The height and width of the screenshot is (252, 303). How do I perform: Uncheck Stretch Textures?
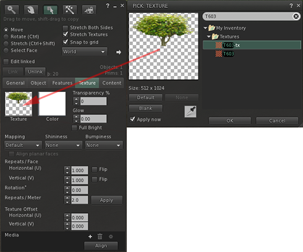66,35
